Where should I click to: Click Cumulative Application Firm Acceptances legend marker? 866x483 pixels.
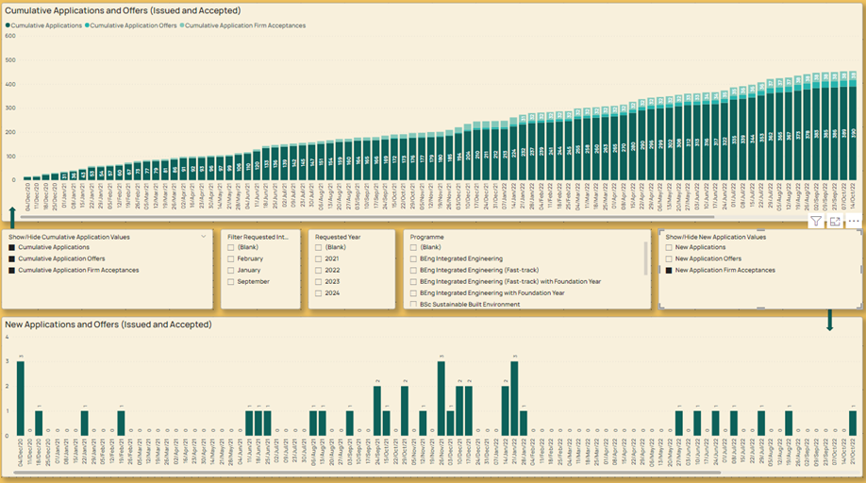[182, 25]
